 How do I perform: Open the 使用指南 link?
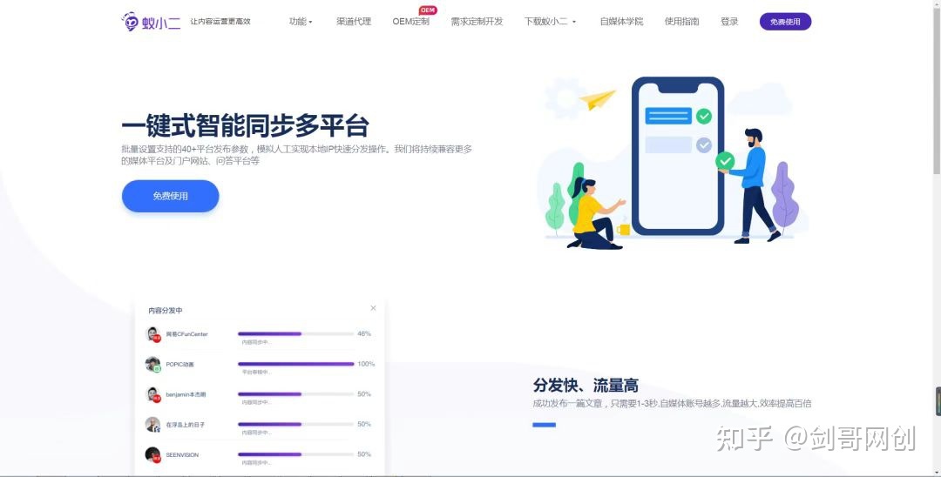[681, 22]
